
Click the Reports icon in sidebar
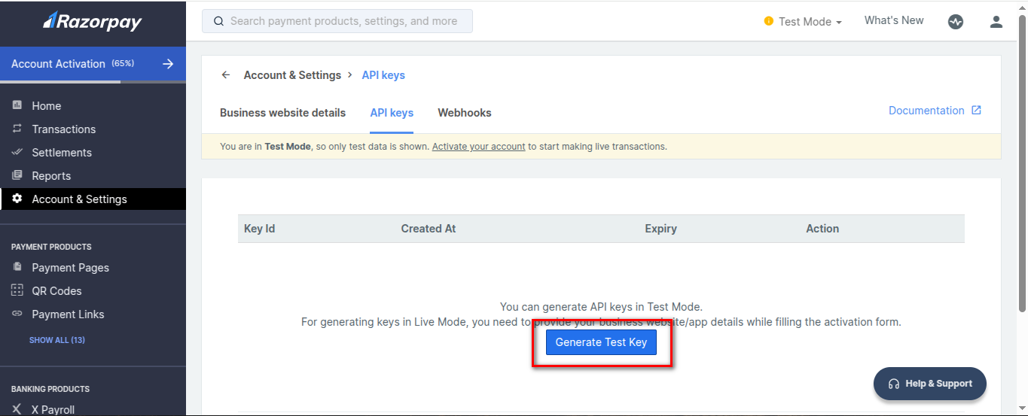click(17, 175)
